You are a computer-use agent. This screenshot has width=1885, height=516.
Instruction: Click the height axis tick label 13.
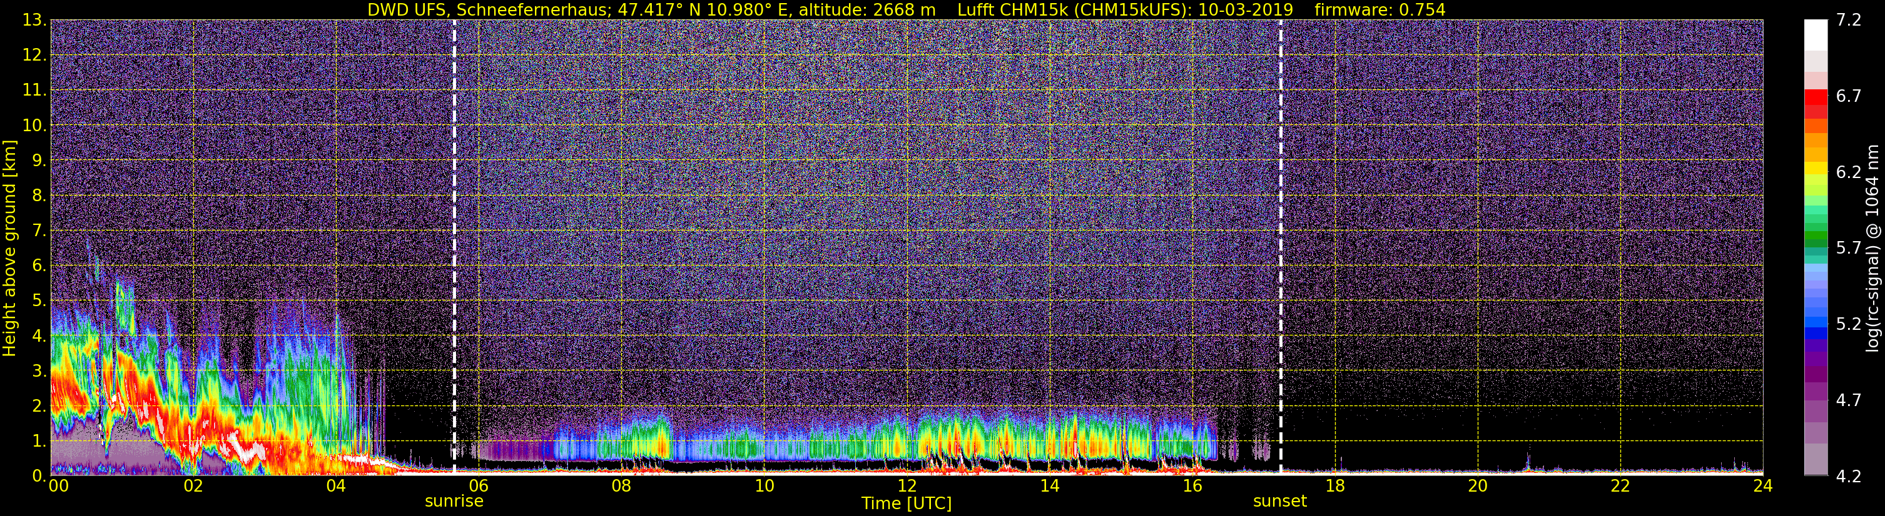34,20
